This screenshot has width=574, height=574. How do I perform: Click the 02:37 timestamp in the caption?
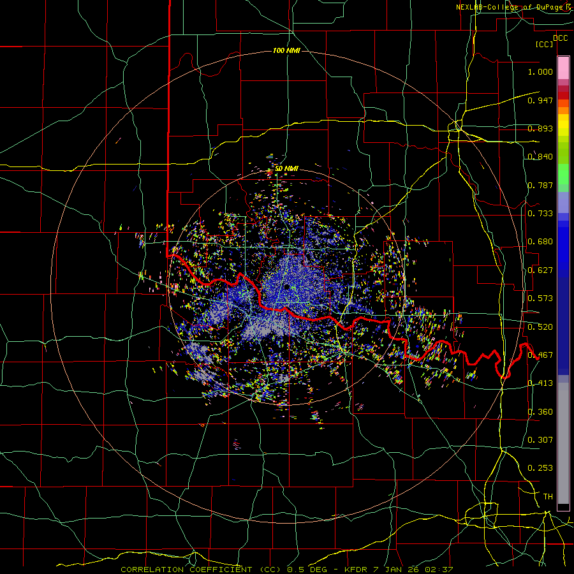pyautogui.click(x=439, y=570)
